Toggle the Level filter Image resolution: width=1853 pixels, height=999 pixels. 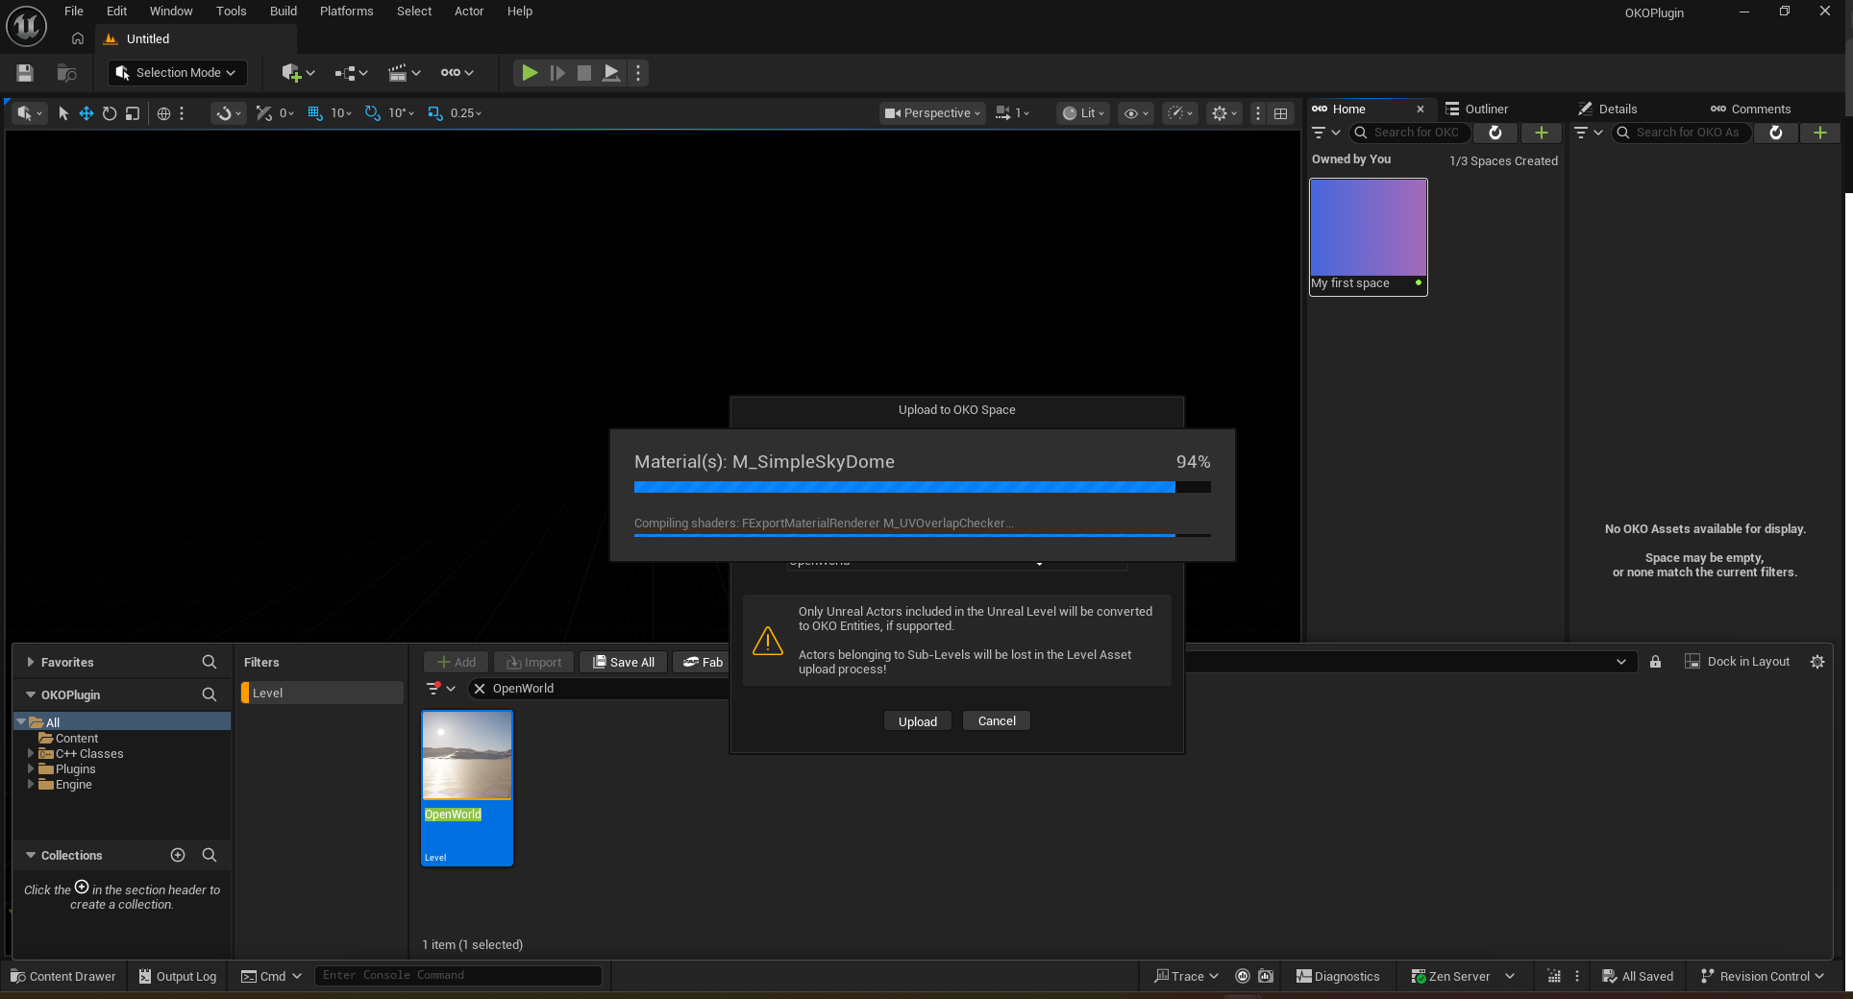[x=322, y=693]
